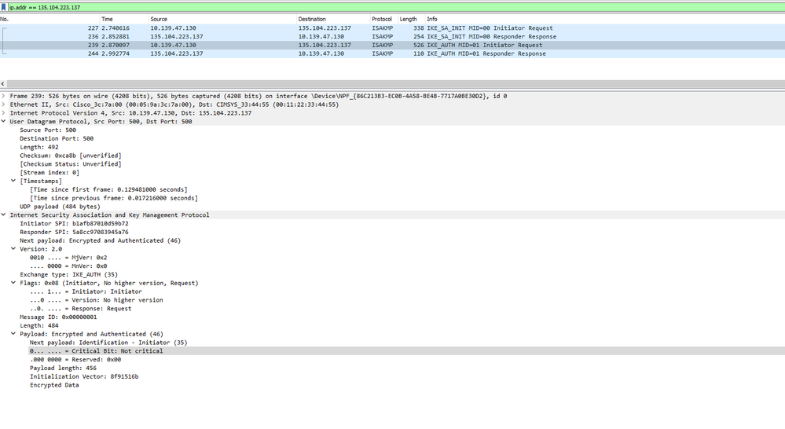Collapse the Internet Security Association and Key Management Protocol section

3,214
